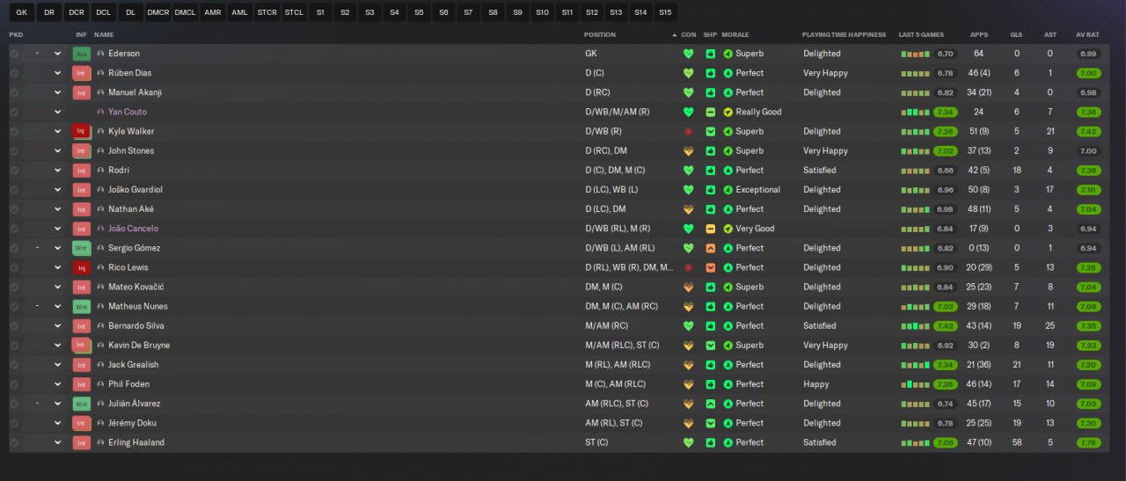Open the position dropdown arrow for John Stones
The width and height of the screenshot is (1126, 481).
[58, 150]
